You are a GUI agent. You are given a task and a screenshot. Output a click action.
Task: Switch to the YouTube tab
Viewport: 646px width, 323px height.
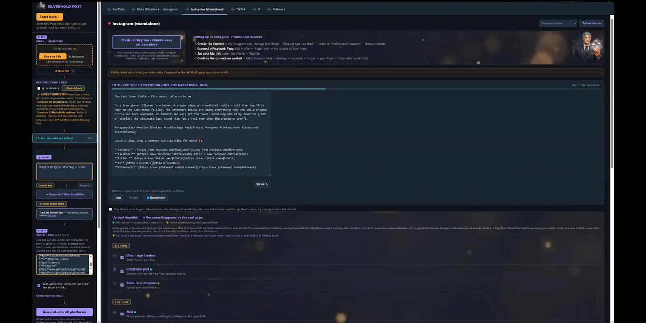click(116, 9)
